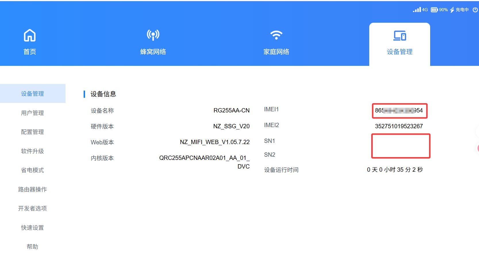Switch to the 蜂窝网络 tab
Screen dimensions: 479x264
[x=153, y=52]
